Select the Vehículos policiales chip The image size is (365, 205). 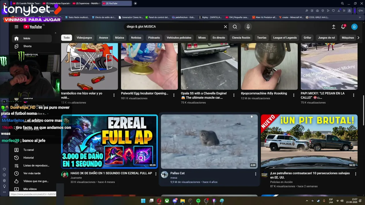click(179, 38)
